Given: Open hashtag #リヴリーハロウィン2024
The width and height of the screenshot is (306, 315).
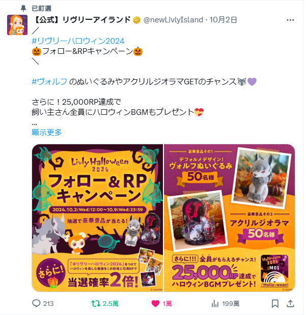Looking at the screenshot, I should 78,41.
